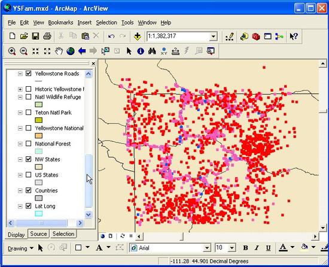
Task: Select the Identify info tool
Action: coord(141,51)
